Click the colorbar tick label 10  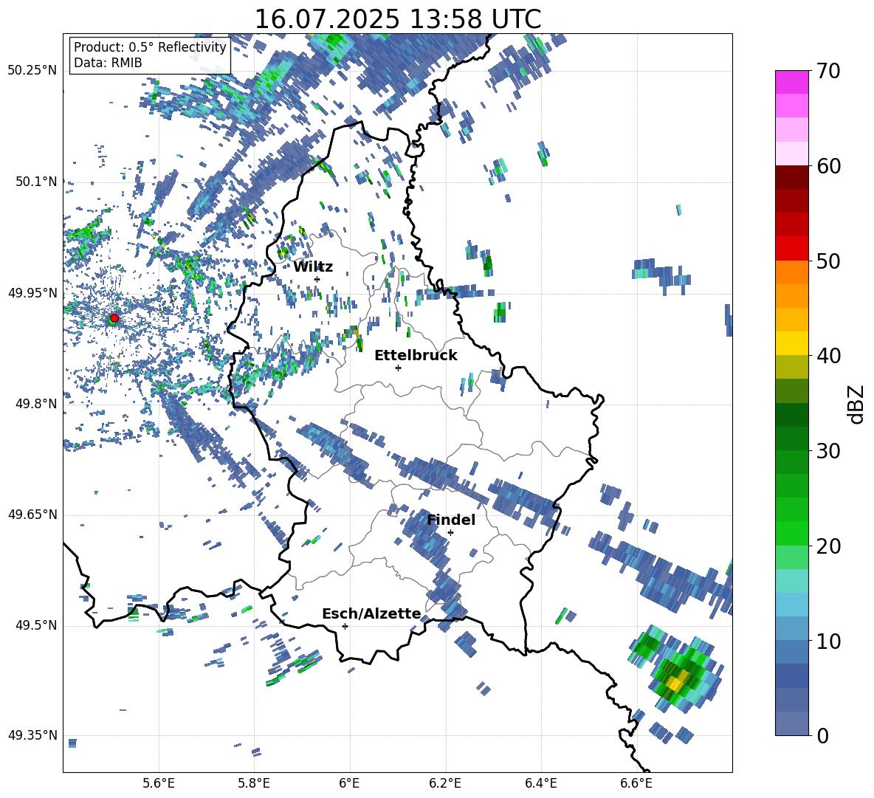pyautogui.click(x=827, y=641)
